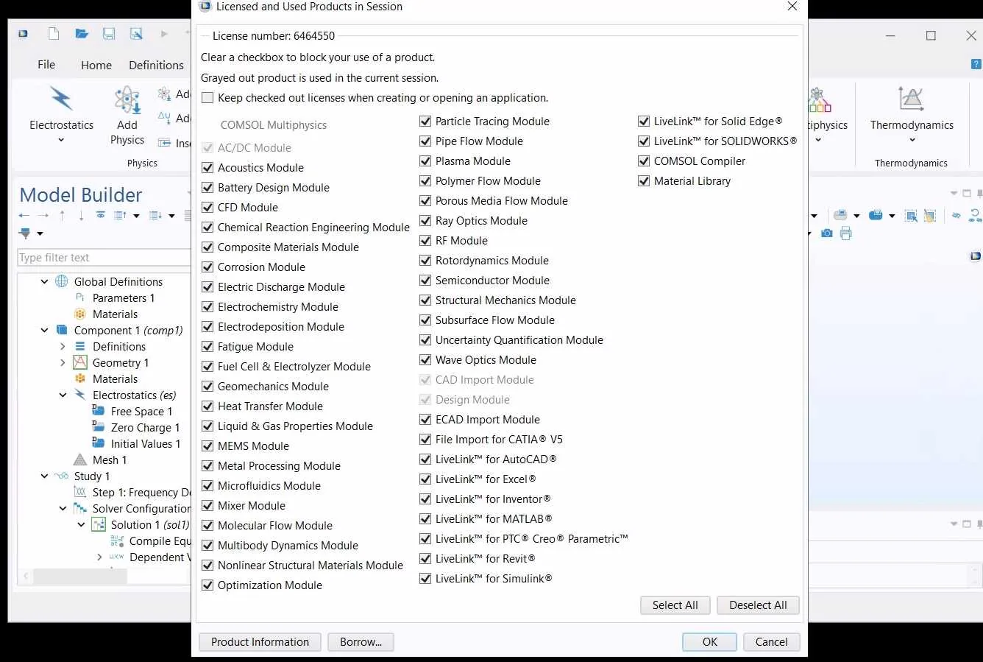The image size is (983, 662).
Task: Open a model with the blue folder icon
Action: pos(81,34)
